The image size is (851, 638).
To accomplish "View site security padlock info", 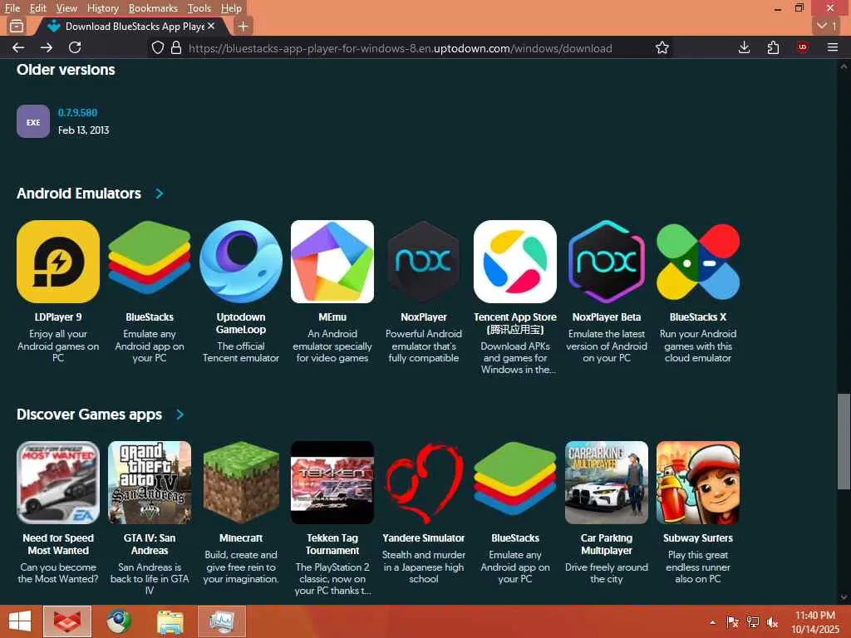I will pos(176,47).
